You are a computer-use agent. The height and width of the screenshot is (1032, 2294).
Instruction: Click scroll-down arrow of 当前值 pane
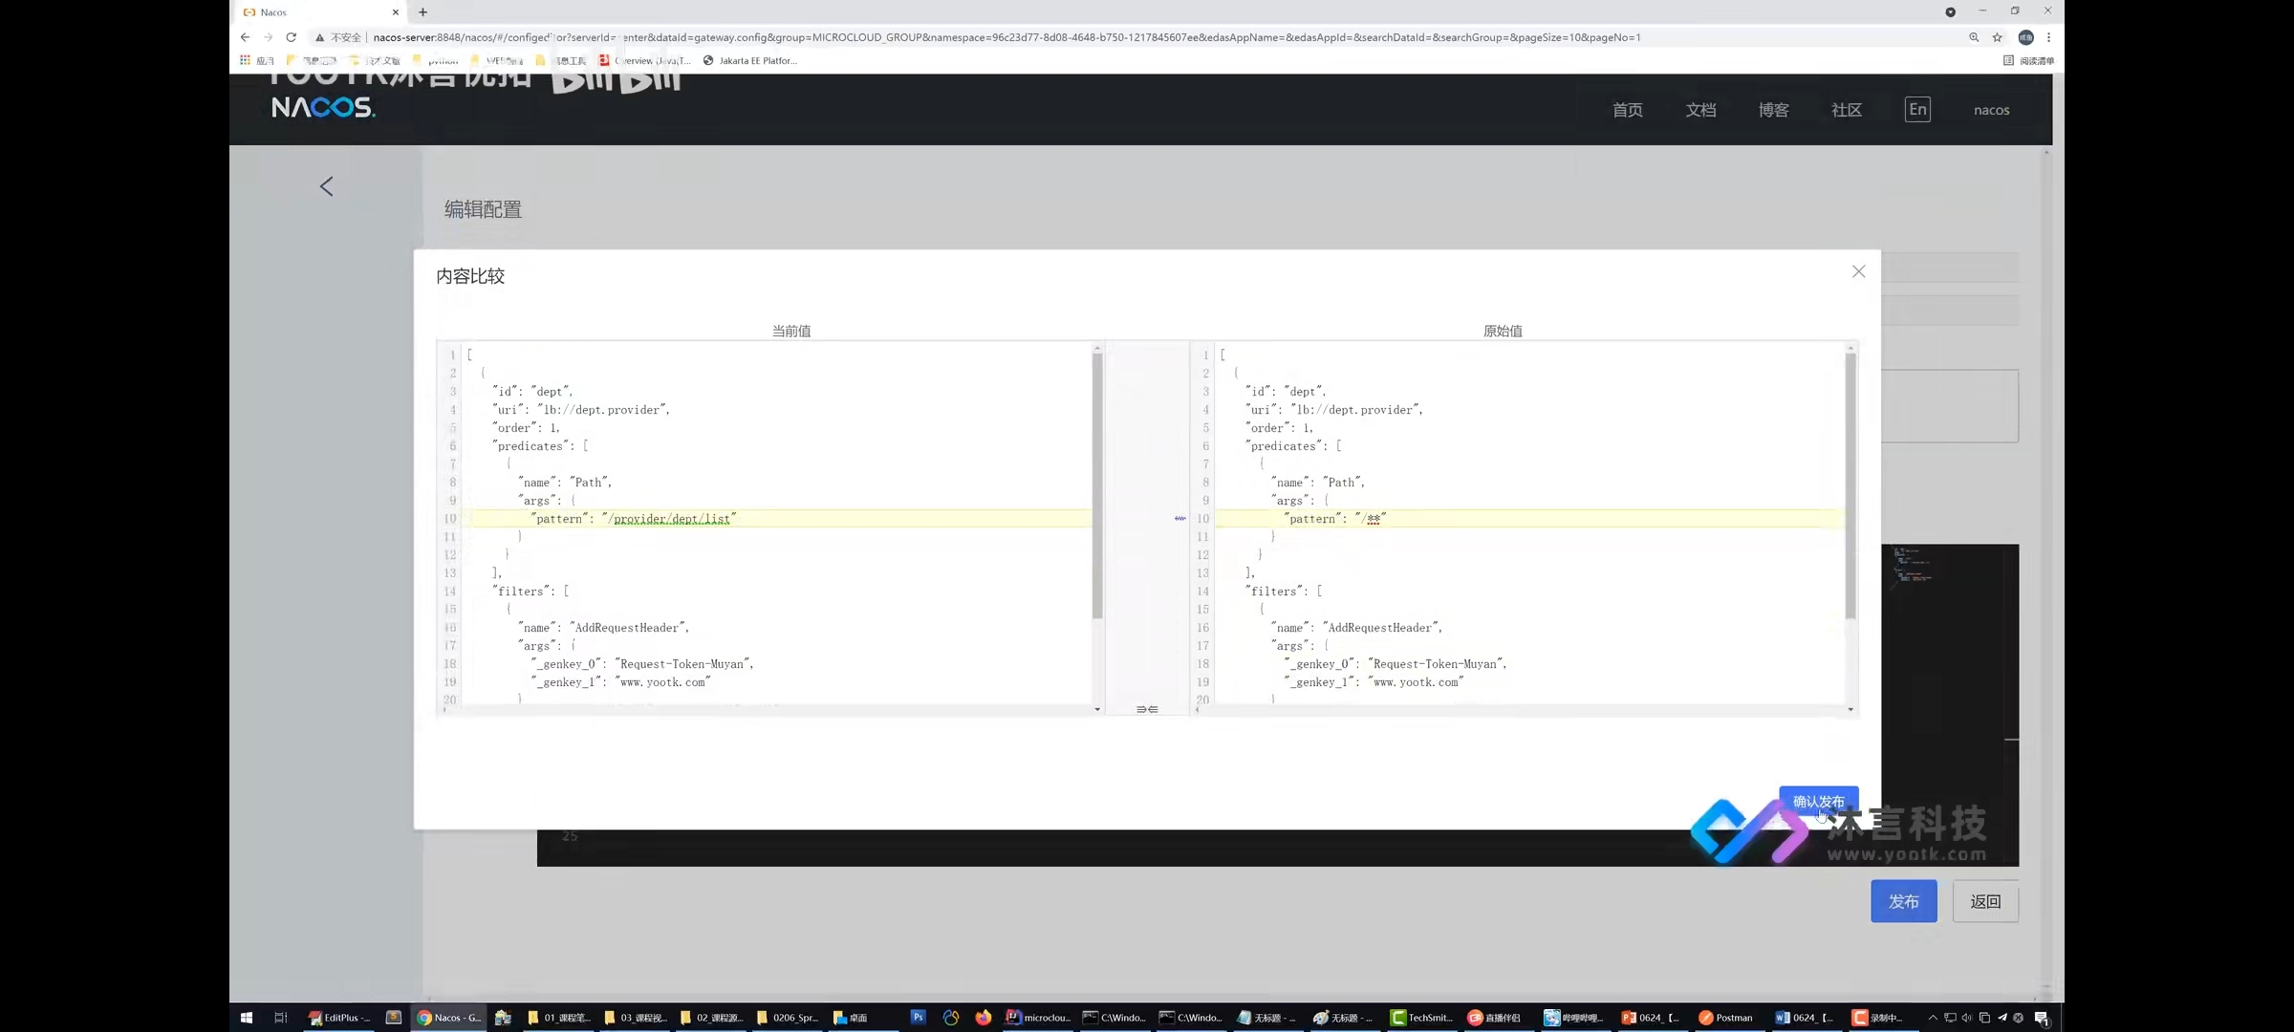pos(1097,709)
